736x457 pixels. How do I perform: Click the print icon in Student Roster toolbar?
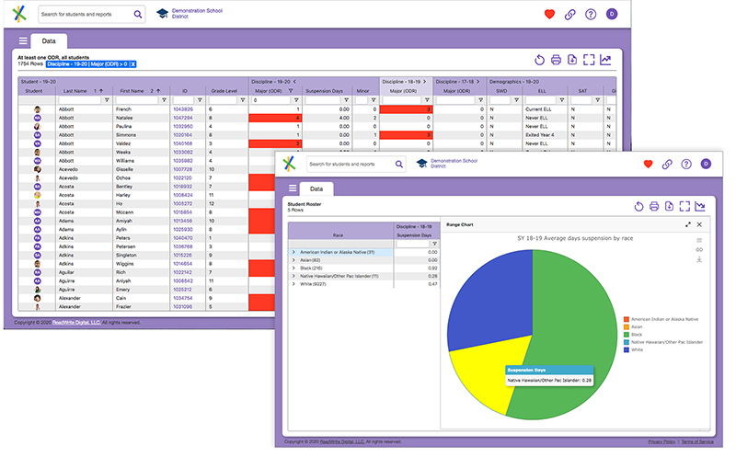tap(653, 206)
